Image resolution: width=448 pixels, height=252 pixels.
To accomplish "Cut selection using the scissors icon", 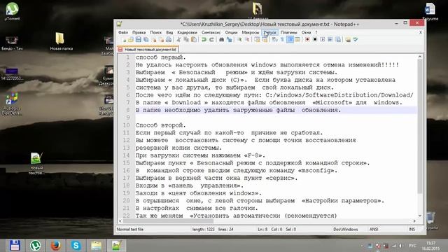I will point(178,40).
